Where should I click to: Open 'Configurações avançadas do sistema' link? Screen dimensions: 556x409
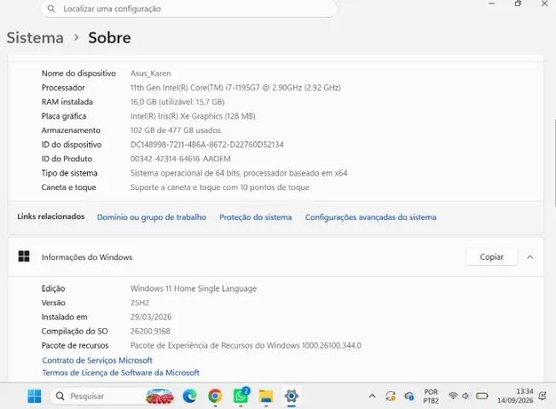coord(371,217)
